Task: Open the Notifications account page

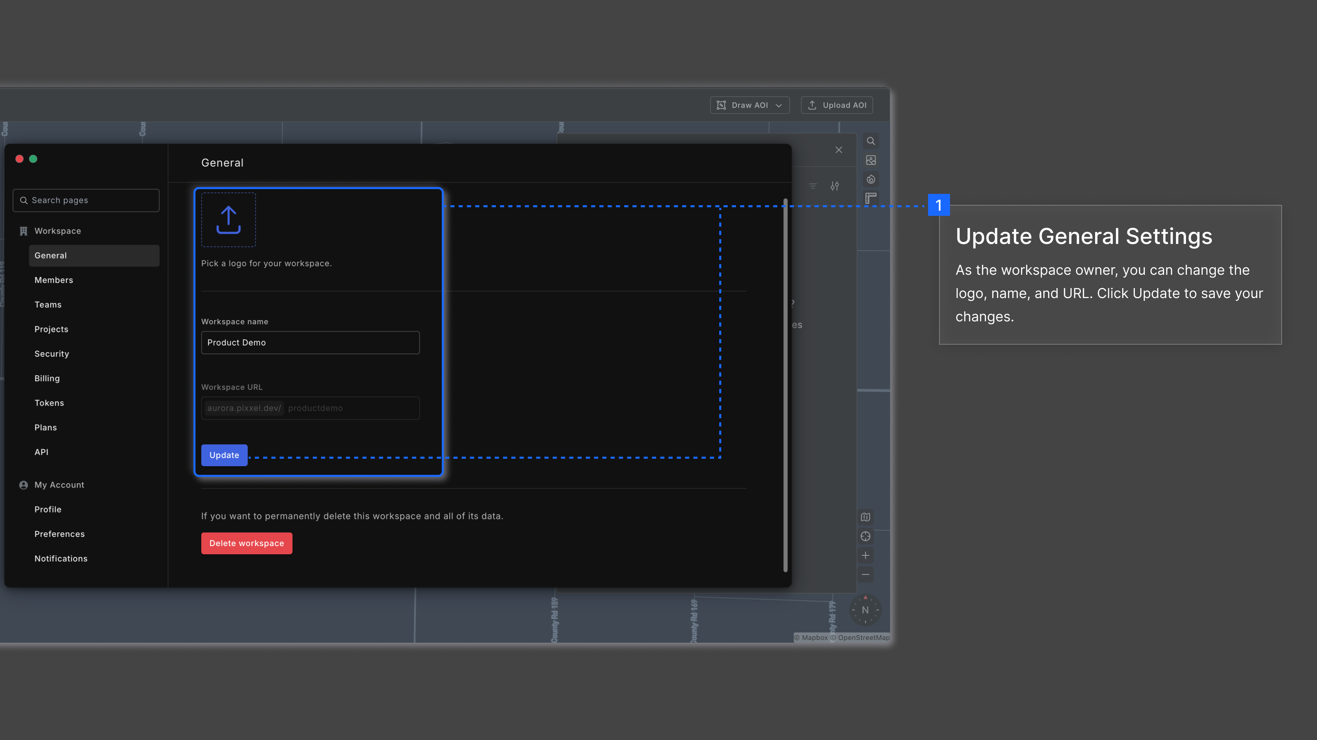Action: (x=61, y=558)
